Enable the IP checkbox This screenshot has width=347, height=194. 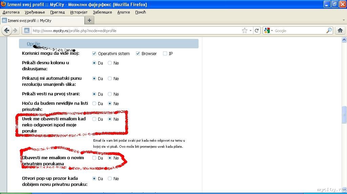pyautogui.click(x=165, y=53)
